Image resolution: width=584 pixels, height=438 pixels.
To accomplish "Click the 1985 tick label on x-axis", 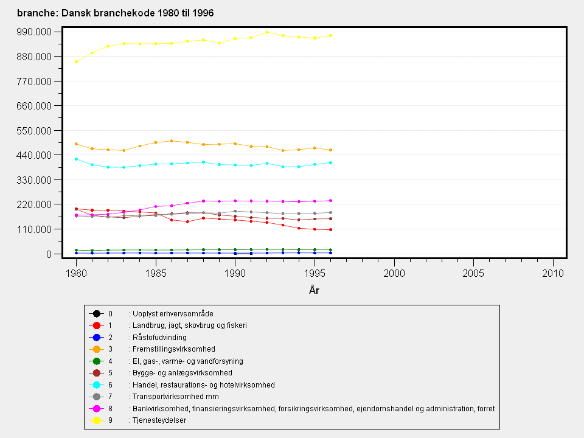I will (x=156, y=272).
